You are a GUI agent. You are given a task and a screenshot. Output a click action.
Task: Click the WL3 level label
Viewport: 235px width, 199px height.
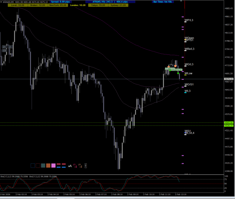(188, 91)
